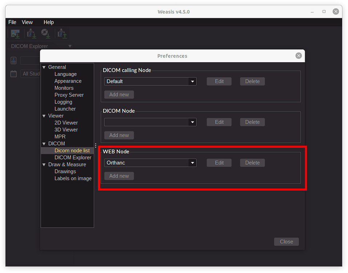Select Appearance in preferences tree

(68, 81)
